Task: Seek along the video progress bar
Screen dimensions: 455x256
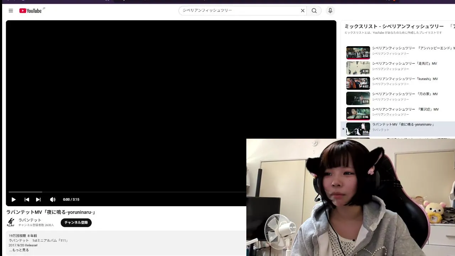Action: click(127, 192)
